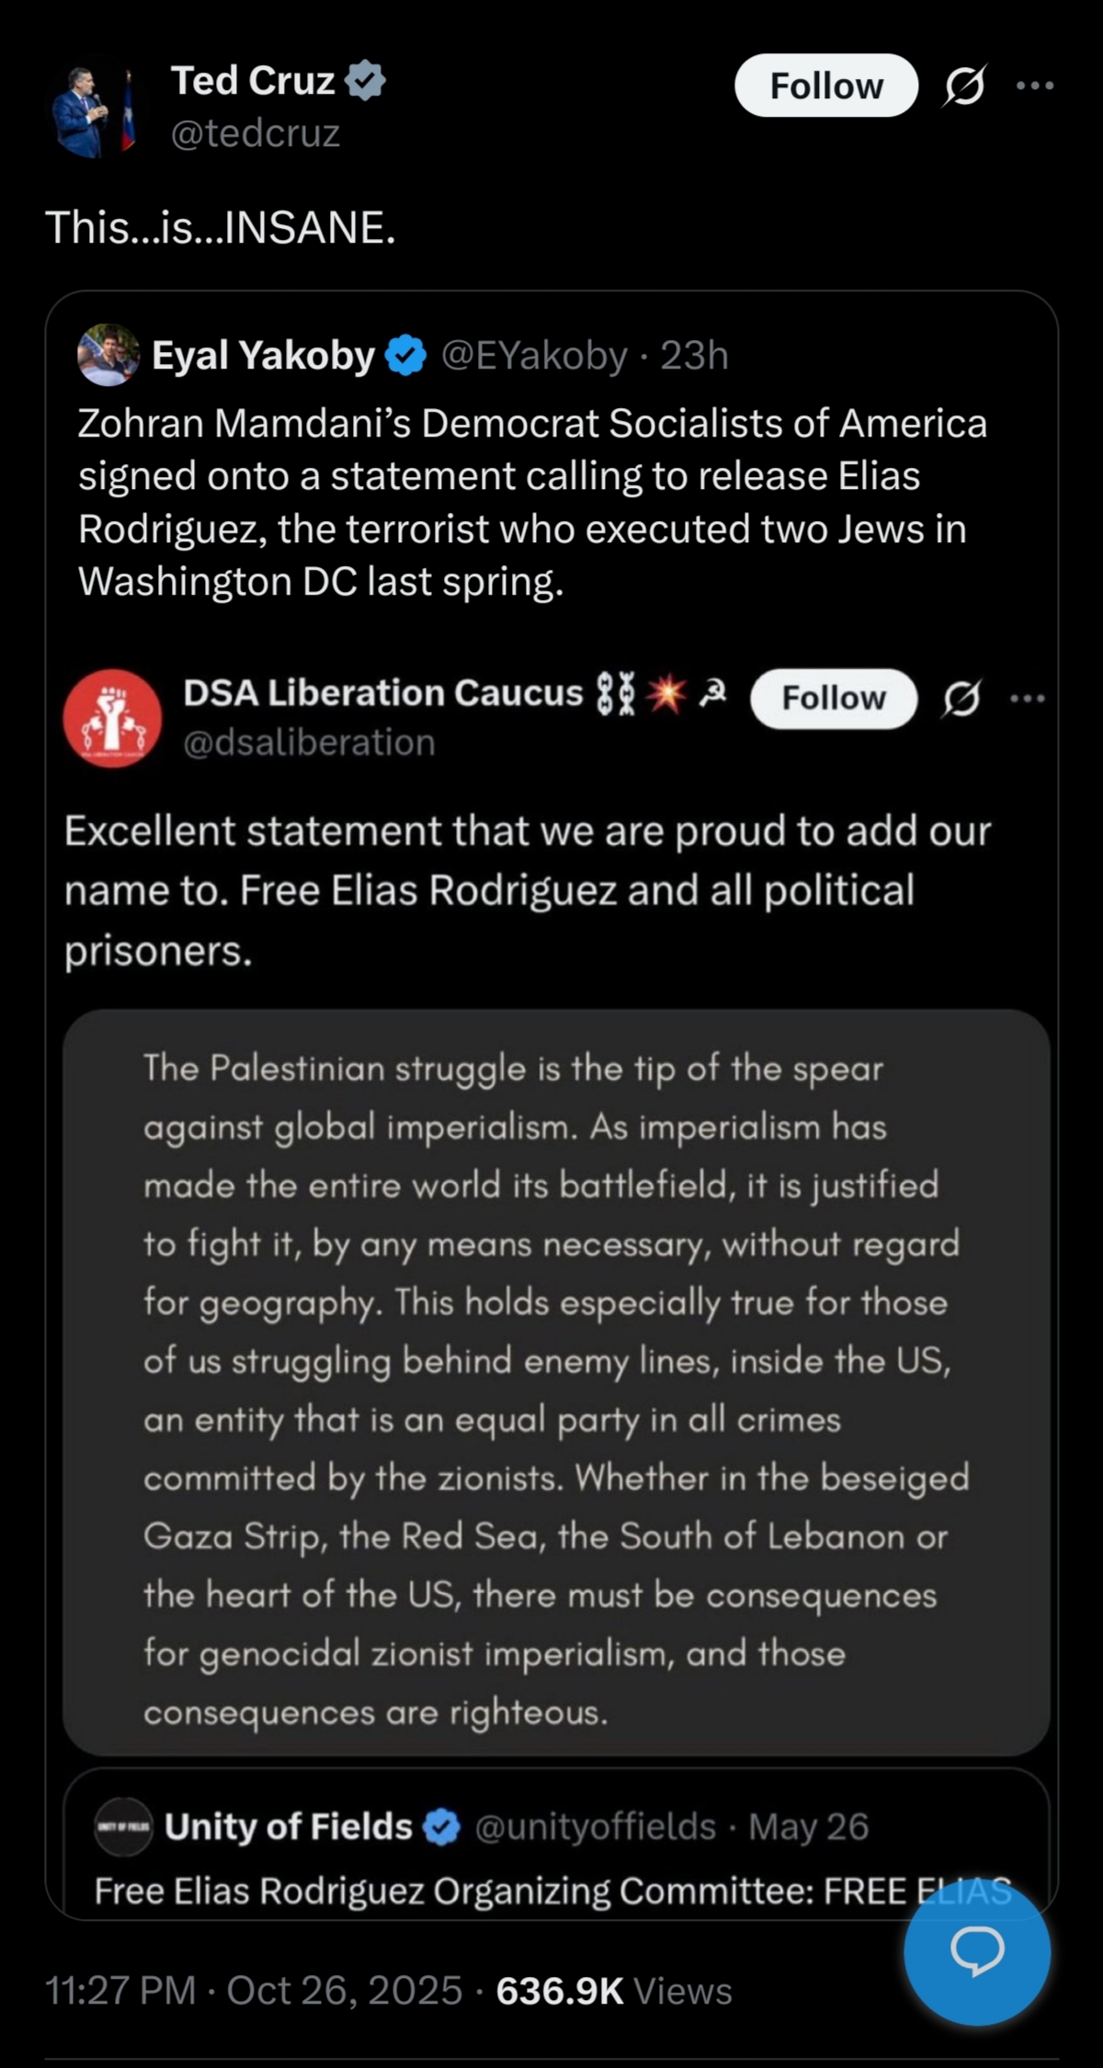The width and height of the screenshot is (1103, 2068).
Task: Open Eyal Yakoby's avatar
Action: click(x=108, y=355)
